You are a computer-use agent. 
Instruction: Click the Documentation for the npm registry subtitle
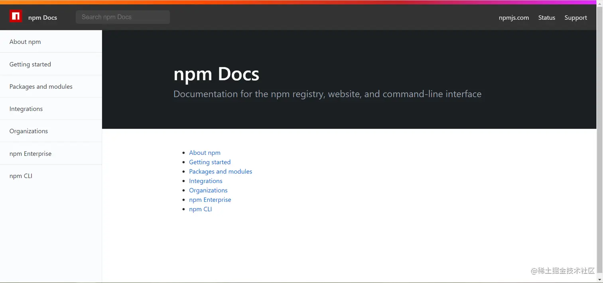coord(327,94)
